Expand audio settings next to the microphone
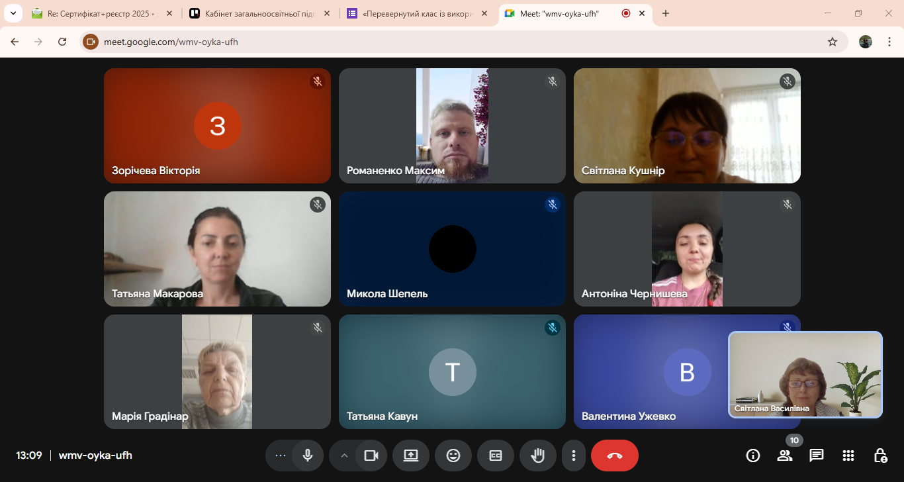Screen dimensions: 904x482 coord(280,456)
